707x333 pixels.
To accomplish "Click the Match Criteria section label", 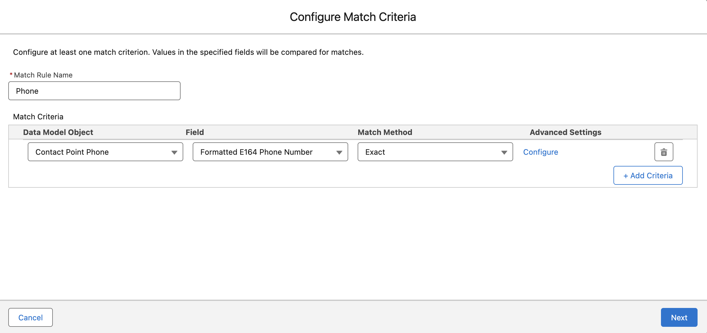I will click(x=38, y=117).
